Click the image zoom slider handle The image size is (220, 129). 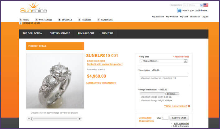tap(32, 119)
